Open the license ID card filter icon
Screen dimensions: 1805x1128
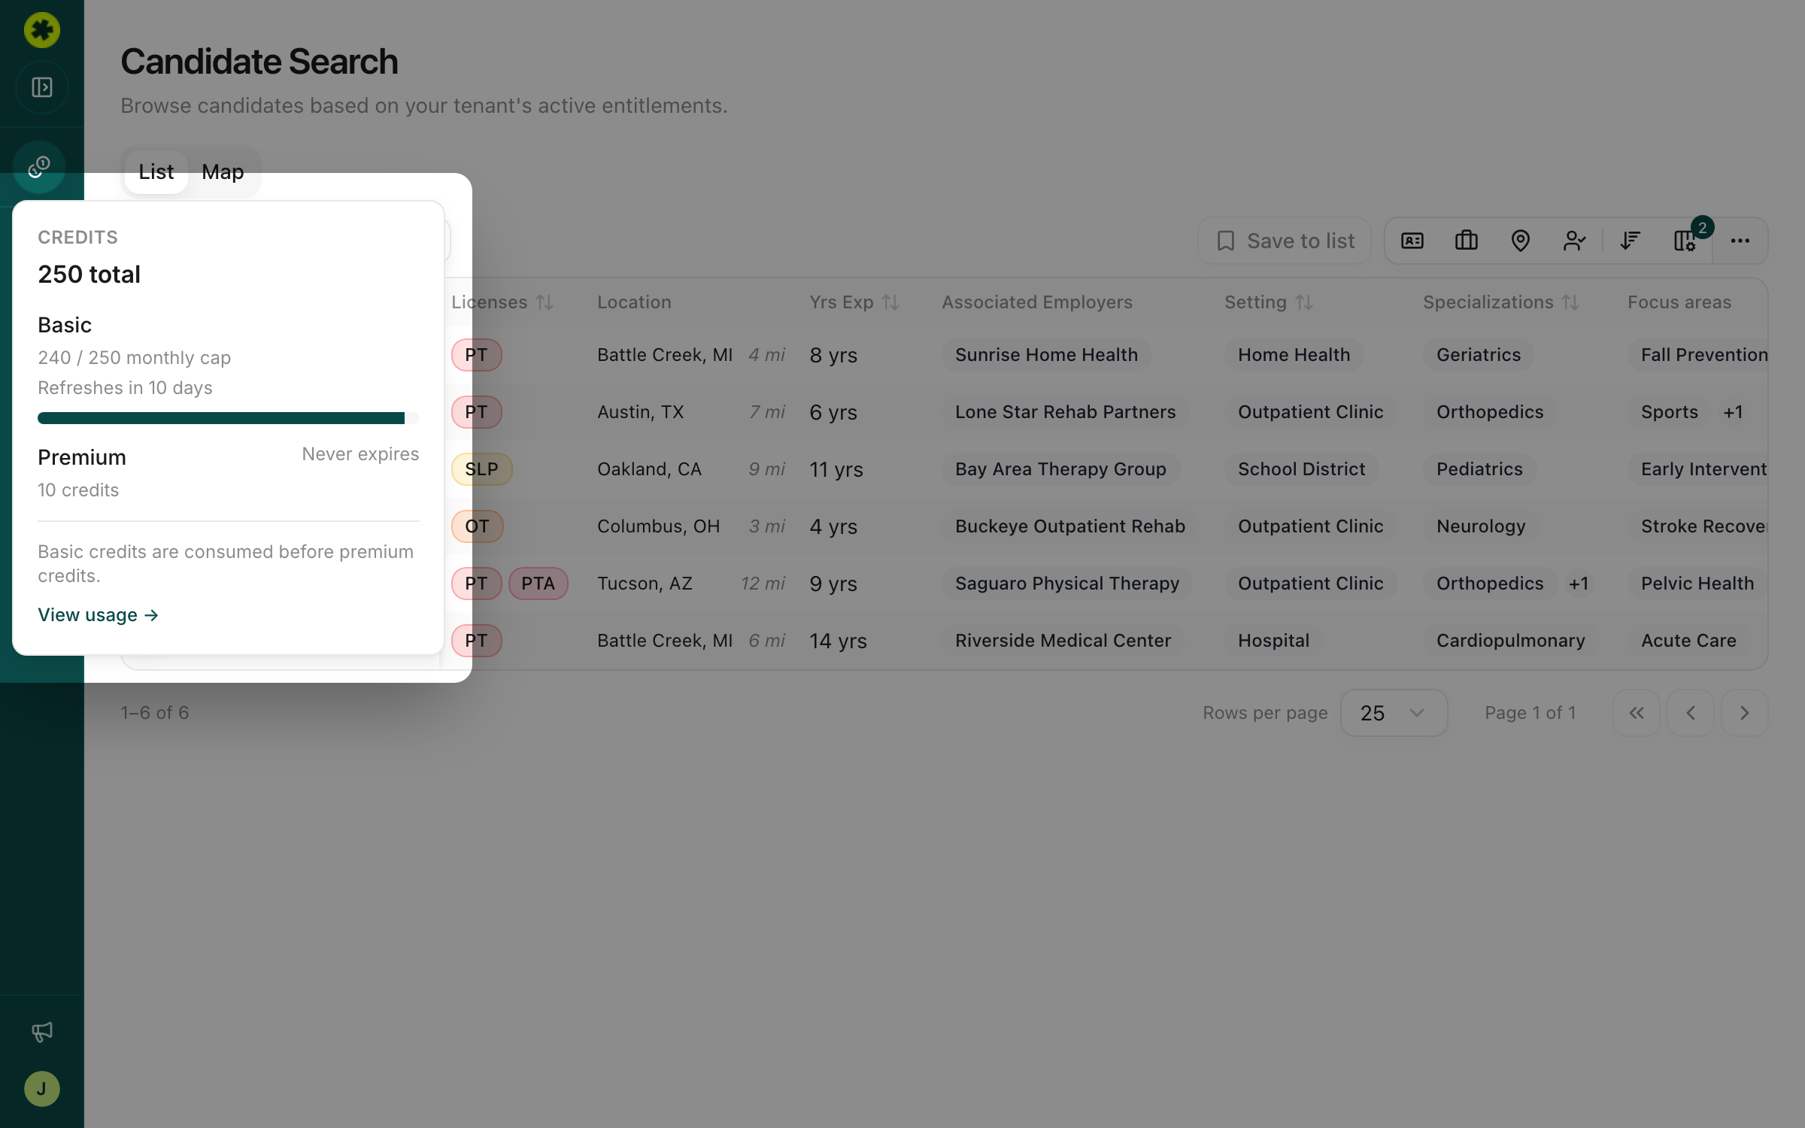point(1412,241)
